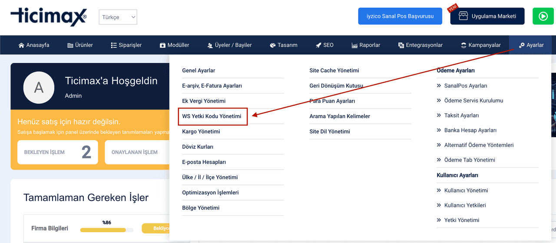Viewport: 556px width, 243px height.
Task: Open Arama Yapılan Kelimeler
Action: tap(340, 116)
